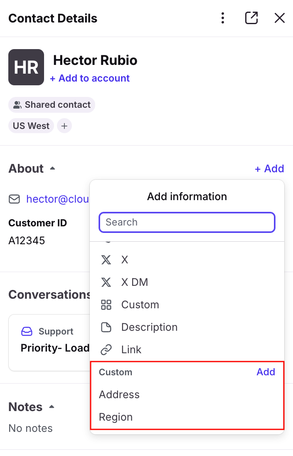Add a new tag with plus icon

pyautogui.click(x=64, y=126)
